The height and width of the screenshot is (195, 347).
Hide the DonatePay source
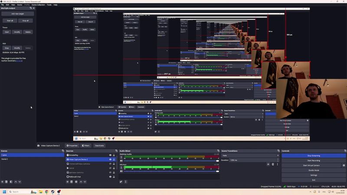tap(110, 155)
